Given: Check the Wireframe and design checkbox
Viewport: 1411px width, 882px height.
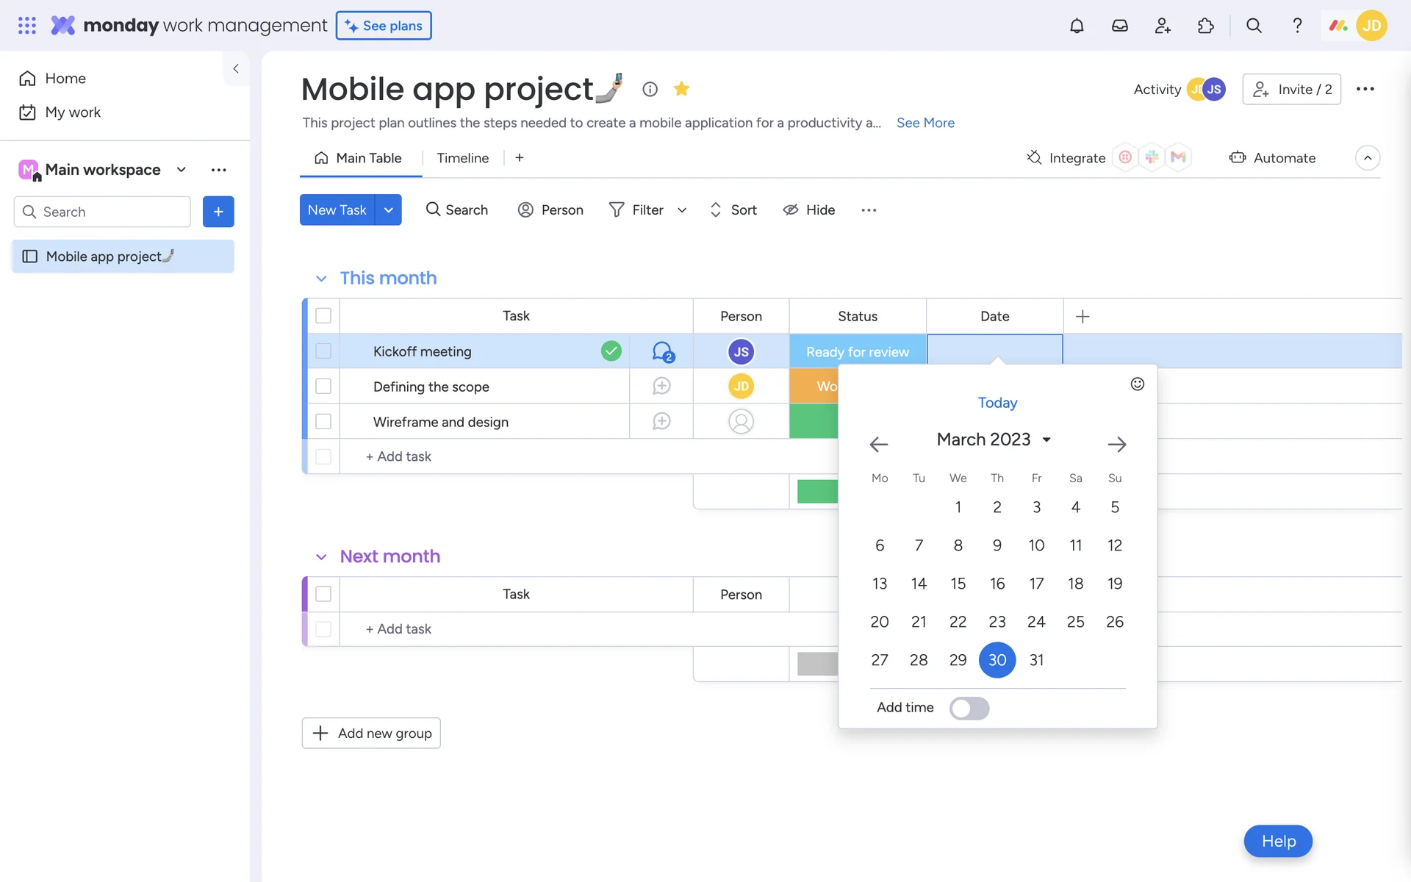Looking at the screenshot, I should (323, 421).
